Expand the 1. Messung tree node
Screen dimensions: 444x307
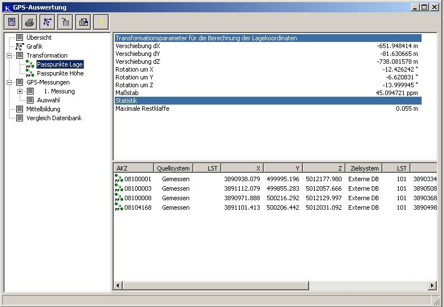[x=20, y=91]
